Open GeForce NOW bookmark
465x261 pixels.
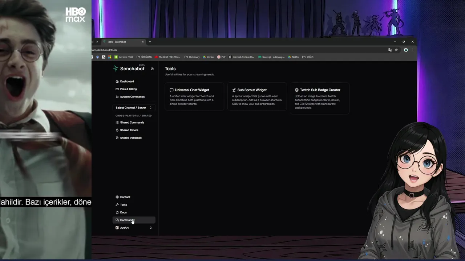pyautogui.click(x=124, y=57)
